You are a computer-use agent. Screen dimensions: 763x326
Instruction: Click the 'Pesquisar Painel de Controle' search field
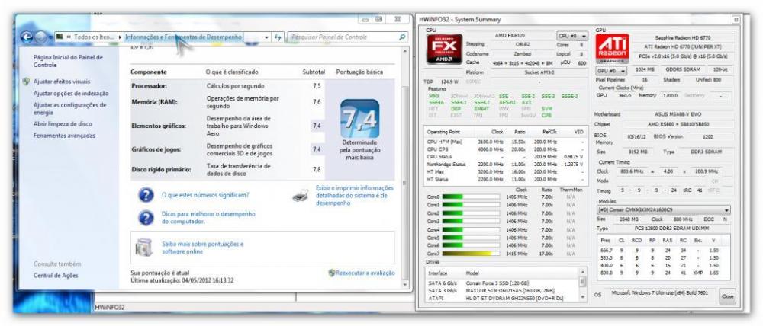[x=343, y=37]
